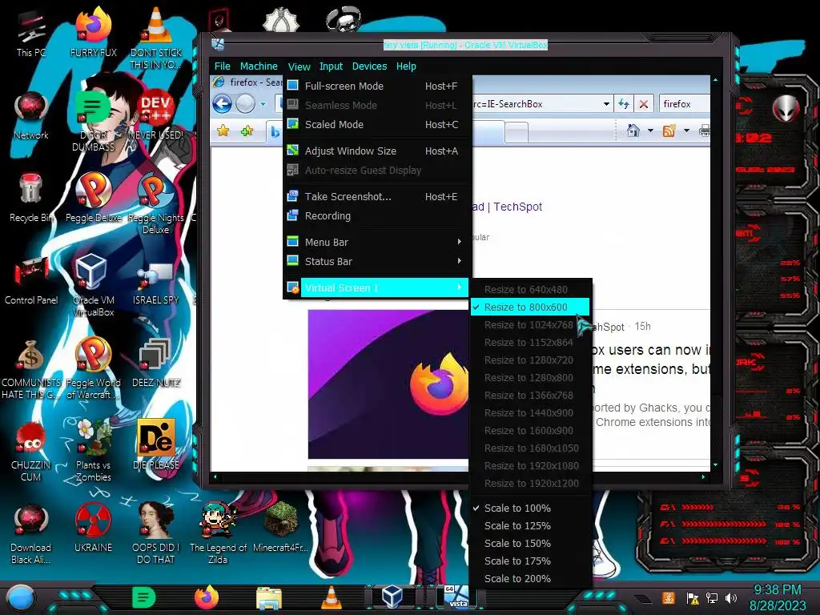820x615 pixels.
Task: Open the vista VM taskbar button
Action: coord(457,597)
